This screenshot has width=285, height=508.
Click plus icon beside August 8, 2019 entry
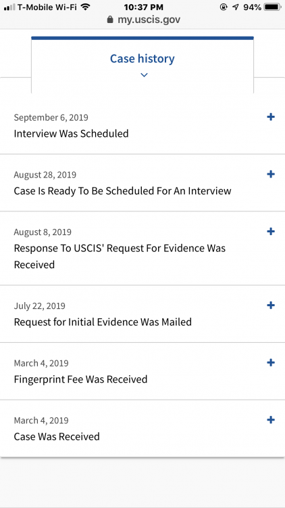(x=271, y=232)
